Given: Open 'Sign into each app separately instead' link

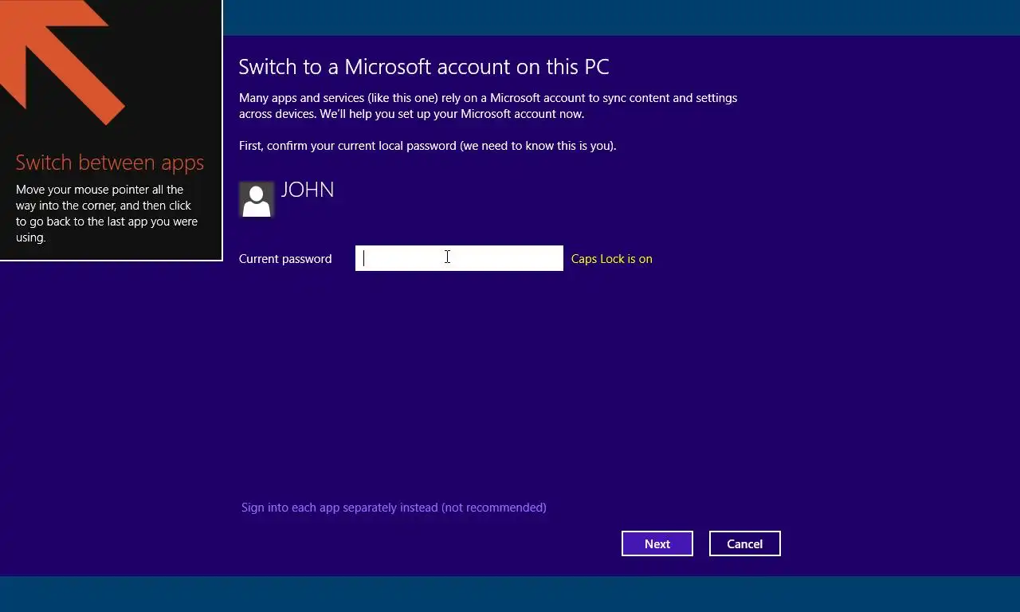Looking at the screenshot, I should (394, 508).
